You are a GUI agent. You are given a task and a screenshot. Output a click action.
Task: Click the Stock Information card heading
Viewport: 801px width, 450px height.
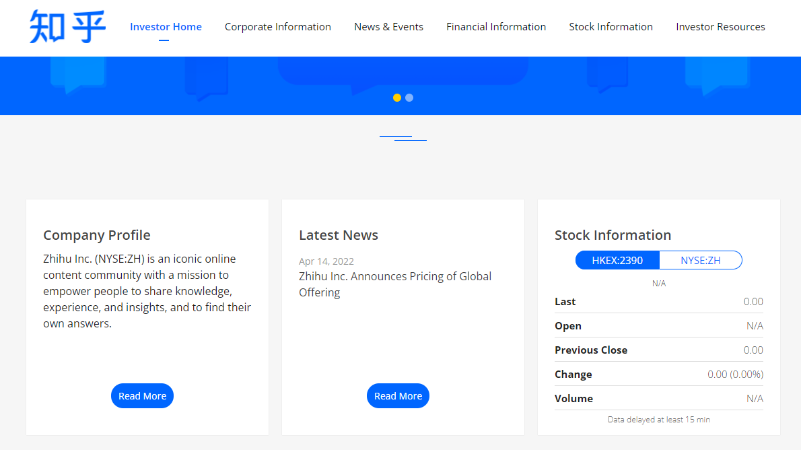pos(613,235)
